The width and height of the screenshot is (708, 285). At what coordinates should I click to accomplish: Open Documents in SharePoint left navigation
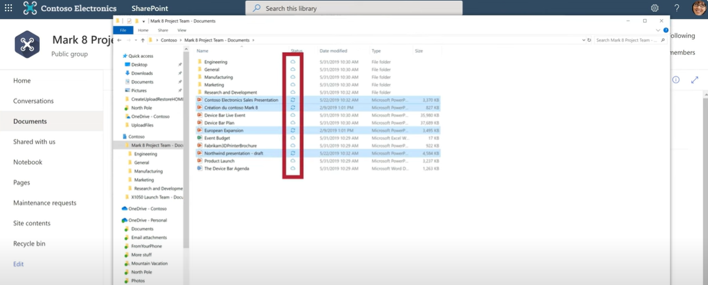tap(30, 121)
